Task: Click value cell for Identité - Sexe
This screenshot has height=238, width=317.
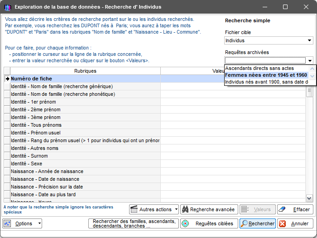Action: [233, 164]
